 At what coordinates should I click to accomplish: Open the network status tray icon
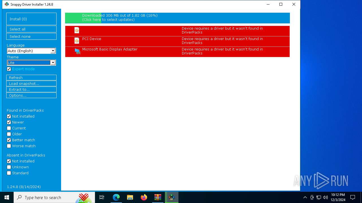pos(319,197)
